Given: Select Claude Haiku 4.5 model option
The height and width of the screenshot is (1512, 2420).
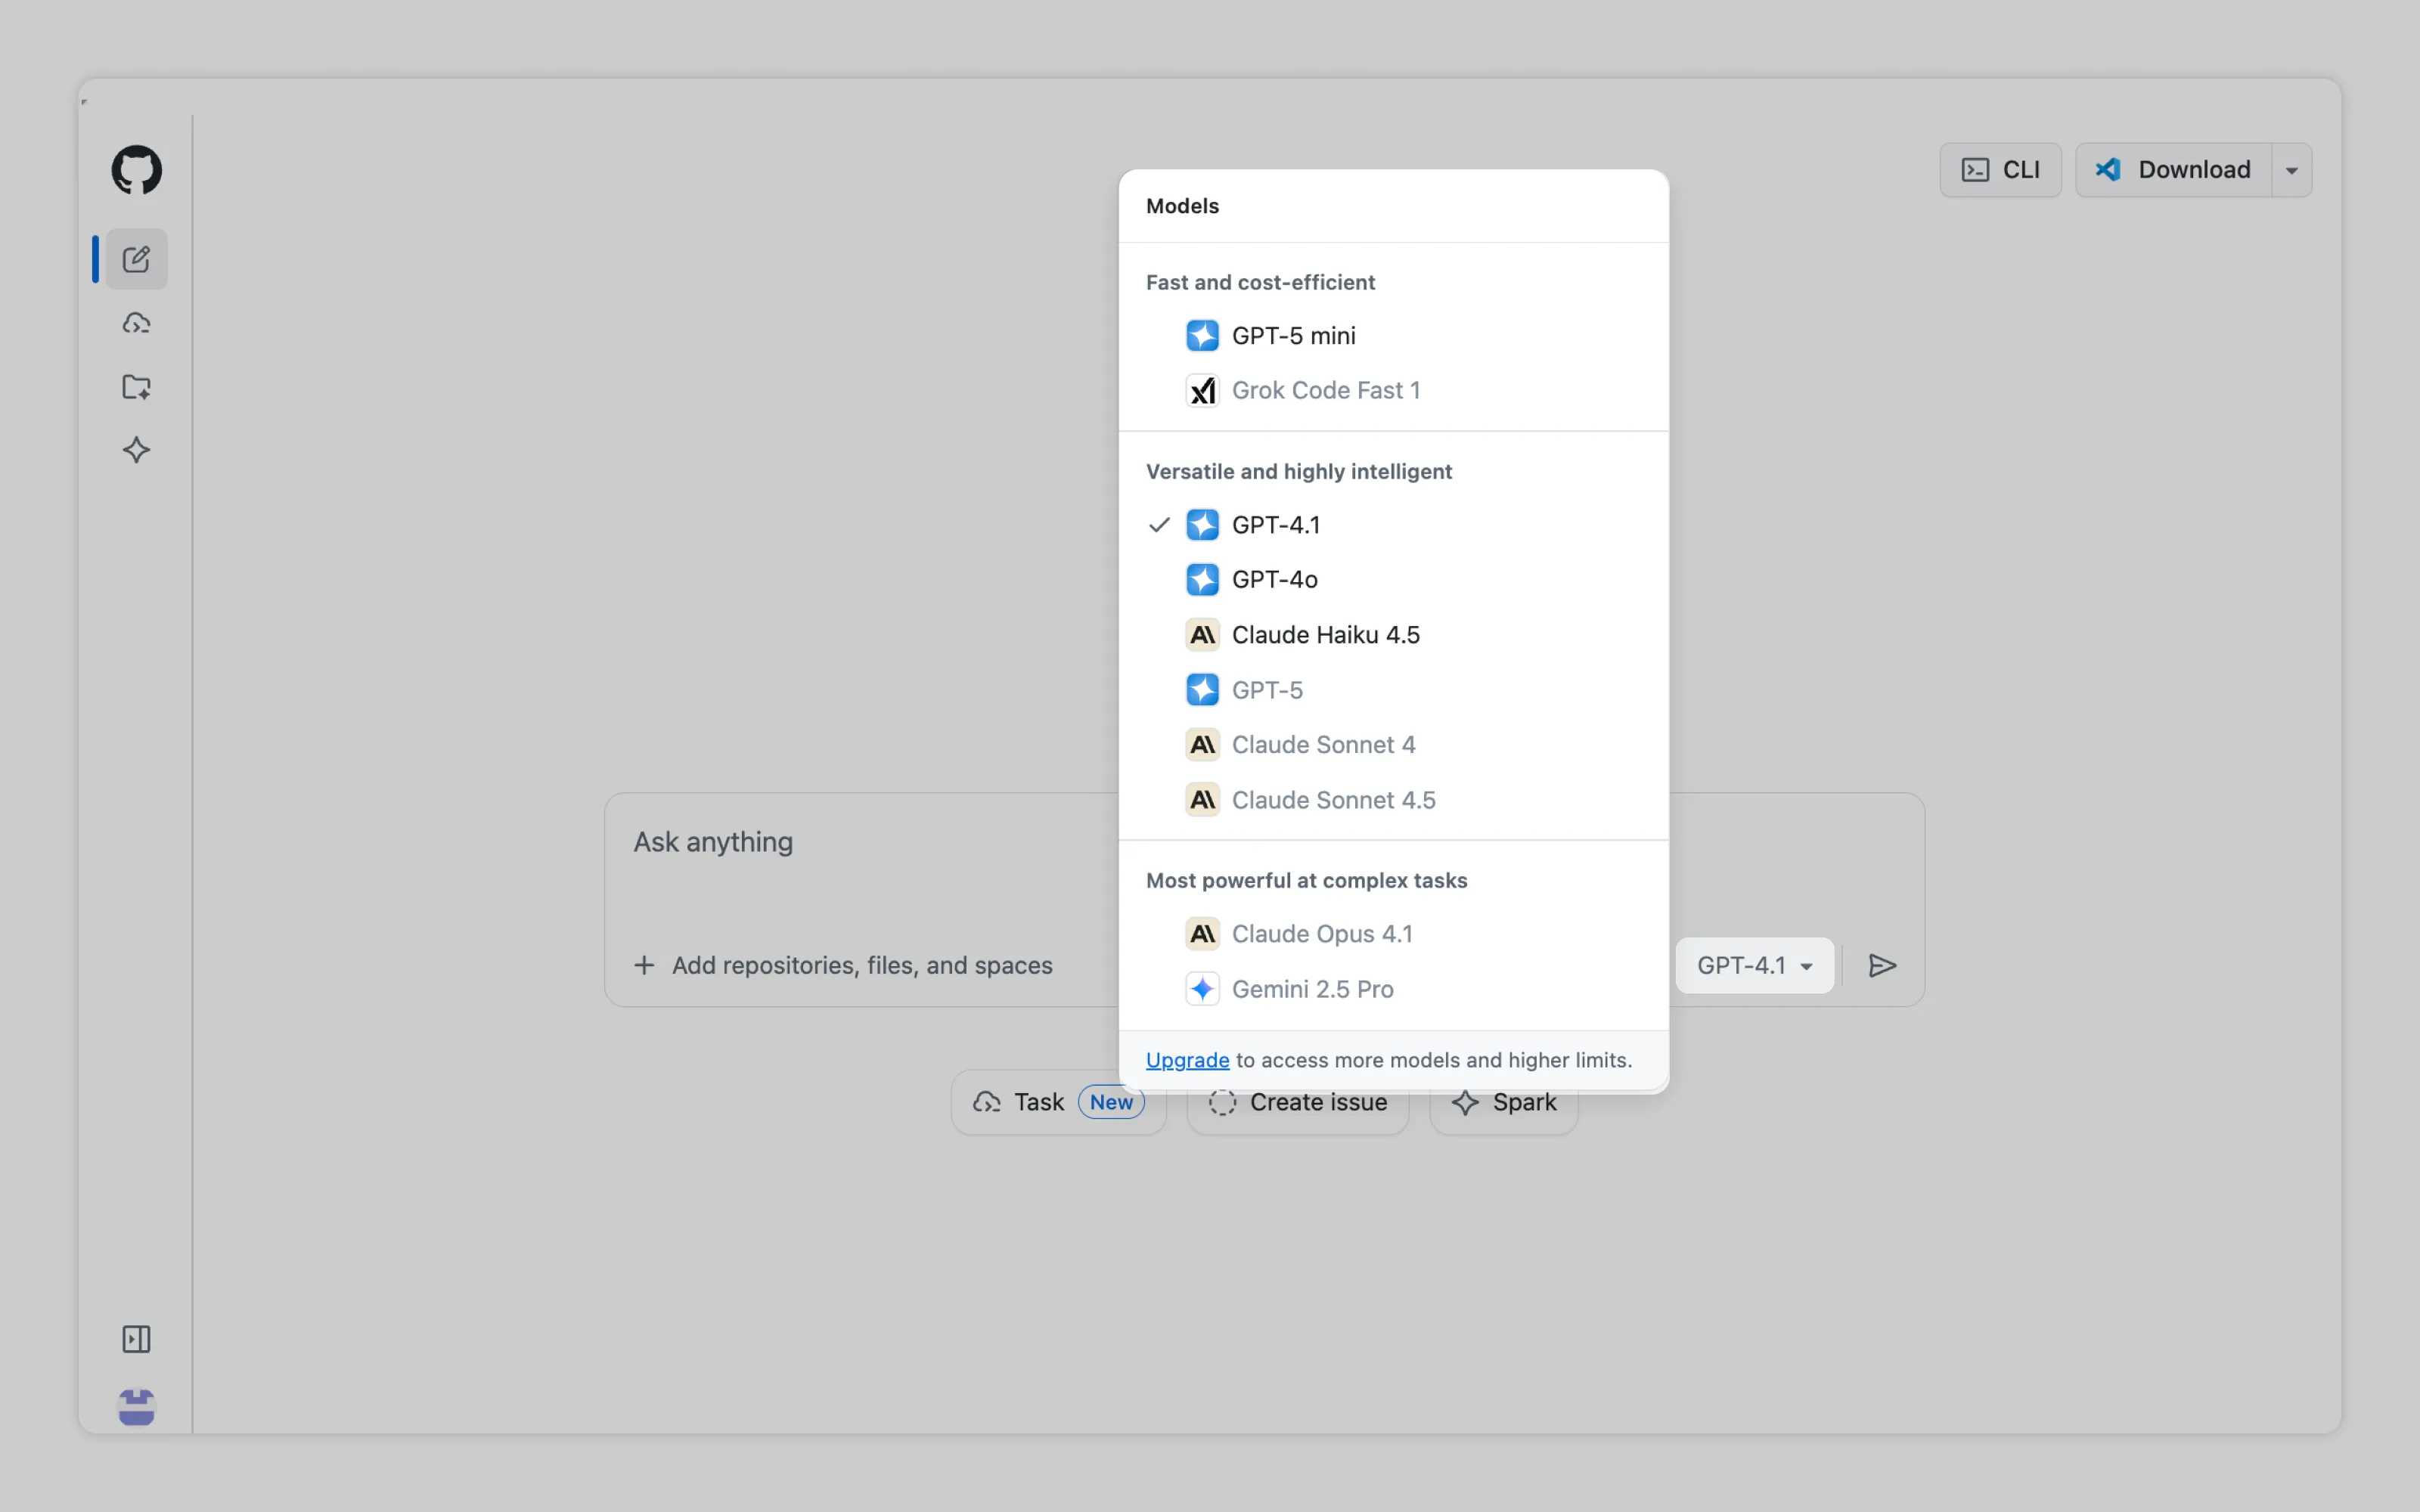Looking at the screenshot, I should coord(1325,635).
